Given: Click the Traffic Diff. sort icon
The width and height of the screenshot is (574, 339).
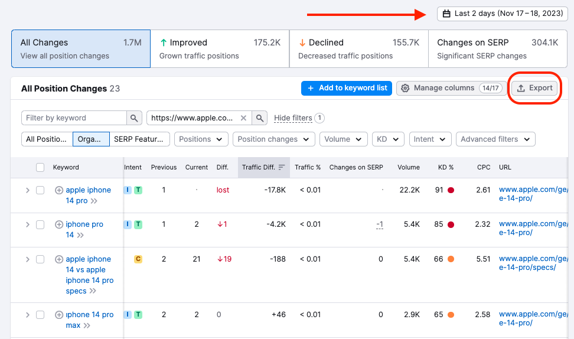Looking at the screenshot, I should pyautogui.click(x=282, y=167).
